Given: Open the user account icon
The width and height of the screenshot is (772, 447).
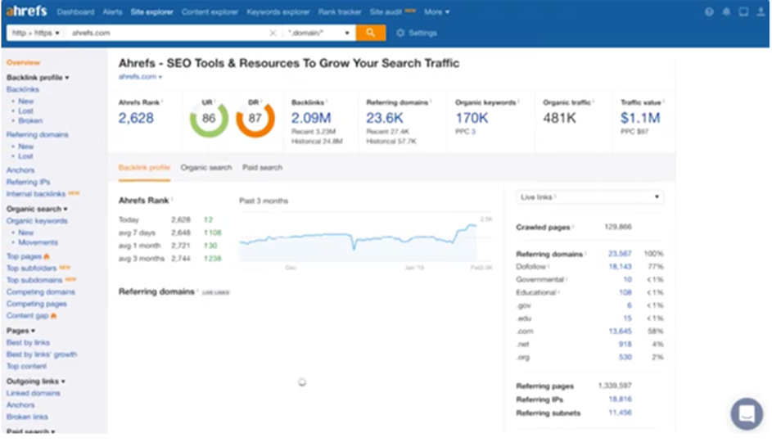Looking at the screenshot, I should point(761,11).
